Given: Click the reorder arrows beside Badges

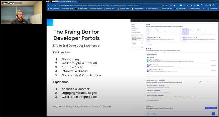Looking at the screenshot, I should 142,43.
